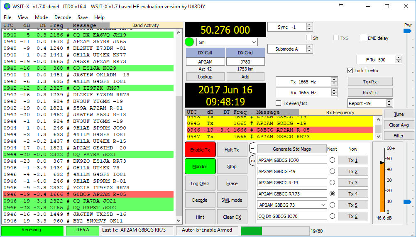The height and width of the screenshot is (237, 416).
Task: Open the Decode menu
Action: pos(63,17)
